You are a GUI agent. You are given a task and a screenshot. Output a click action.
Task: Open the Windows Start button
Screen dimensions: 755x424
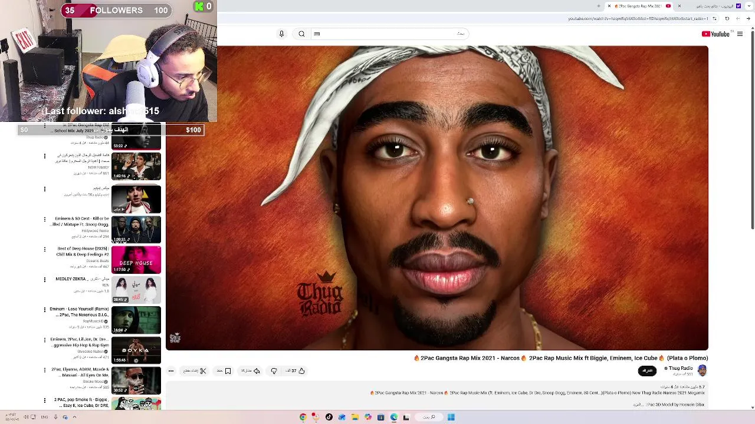pos(451,417)
